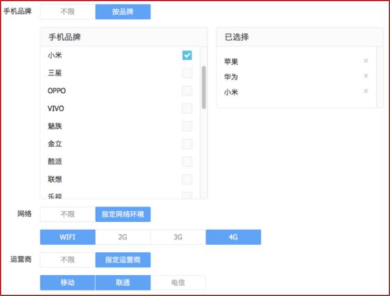Tick the 酷派 checkbox
390x296 pixels.
click(x=187, y=161)
